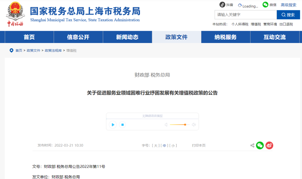This screenshot has width=302, height=179.
Task: Stop the voice broadcast playback
Action: click(x=122, y=125)
